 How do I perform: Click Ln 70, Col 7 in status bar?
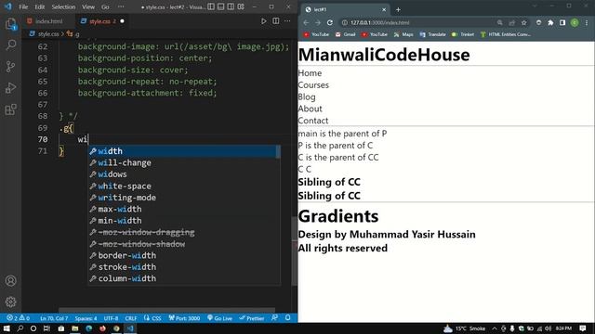click(54, 318)
